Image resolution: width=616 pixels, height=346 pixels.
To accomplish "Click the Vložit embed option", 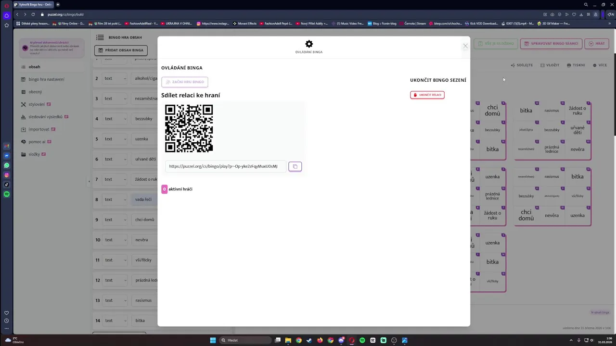I will [x=550, y=65].
